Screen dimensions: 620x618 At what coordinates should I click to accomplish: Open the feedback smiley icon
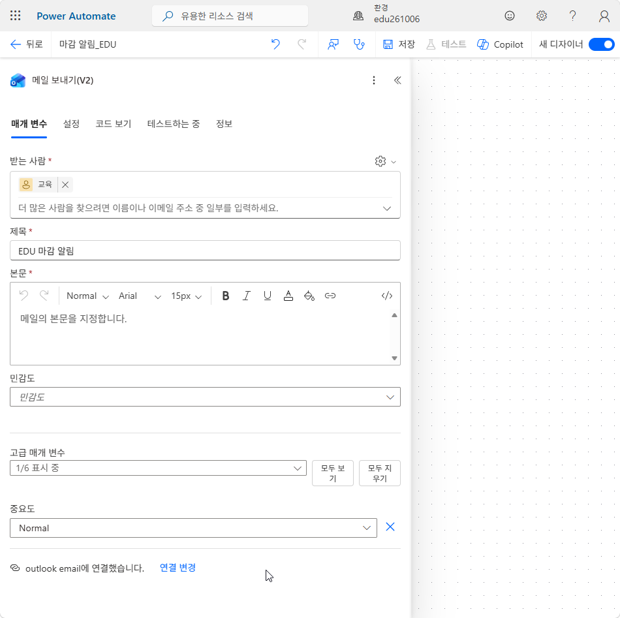510,16
